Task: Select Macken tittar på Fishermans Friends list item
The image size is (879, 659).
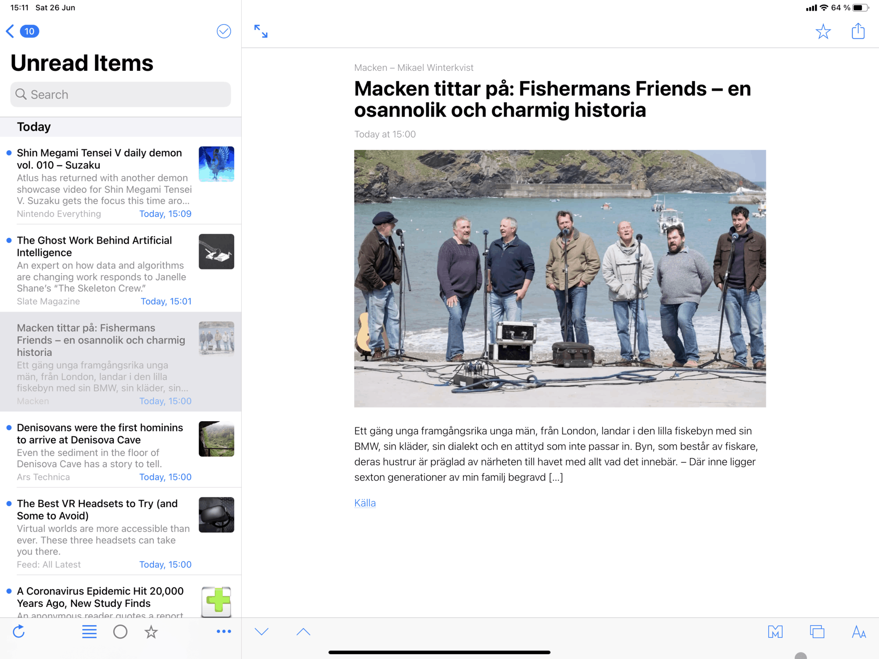Action: [121, 362]
